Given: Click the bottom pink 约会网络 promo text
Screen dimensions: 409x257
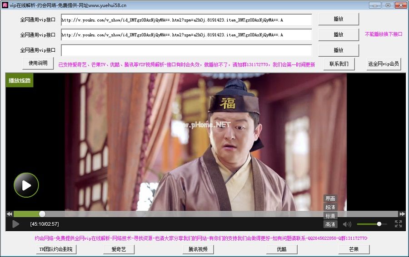Looking at the screenshot, I should pos(201,238).
